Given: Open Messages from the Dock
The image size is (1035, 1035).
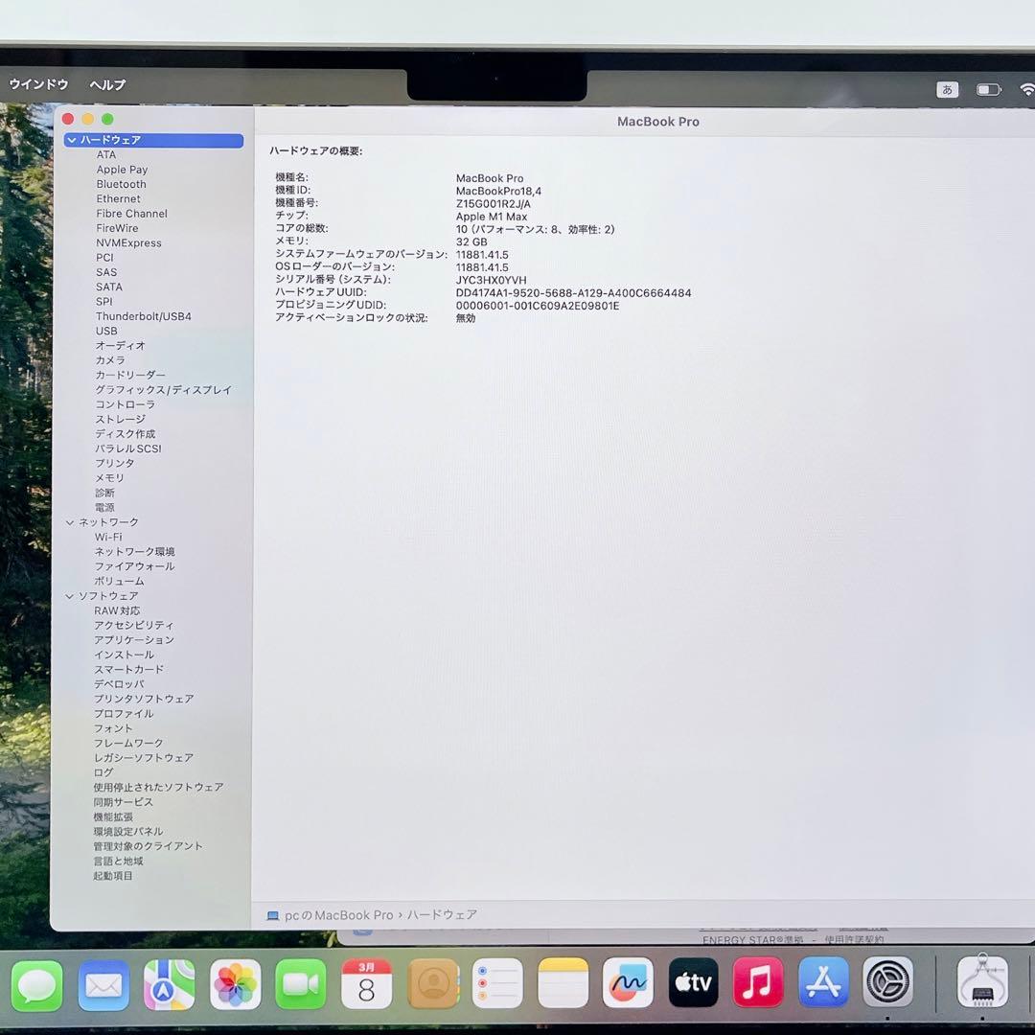Looking at the screenshot, I should click(36, 984).
